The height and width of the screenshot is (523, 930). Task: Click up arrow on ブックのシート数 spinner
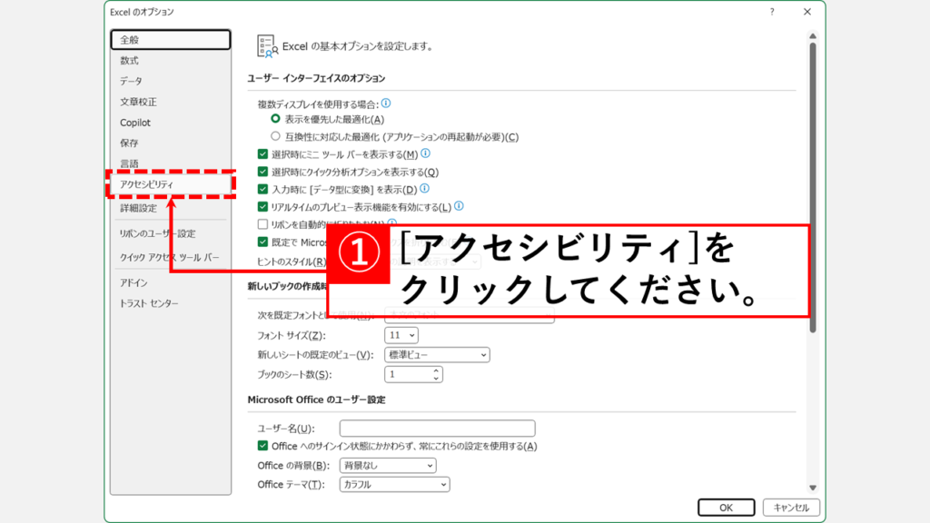click(436, 370)
